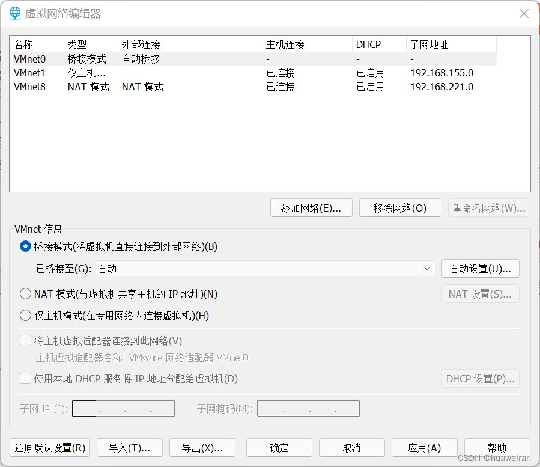Click 类型 column header

coord(91,44)
